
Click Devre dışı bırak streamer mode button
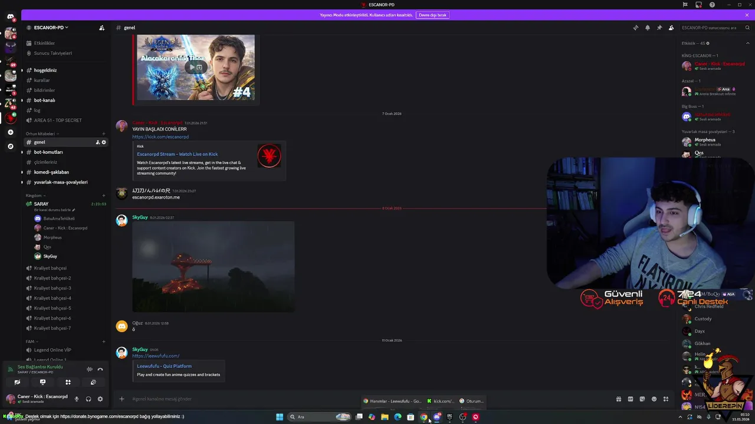[x=432, y=15]
